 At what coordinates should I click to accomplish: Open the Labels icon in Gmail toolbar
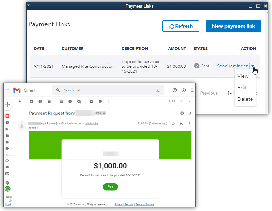pos(100,101)
